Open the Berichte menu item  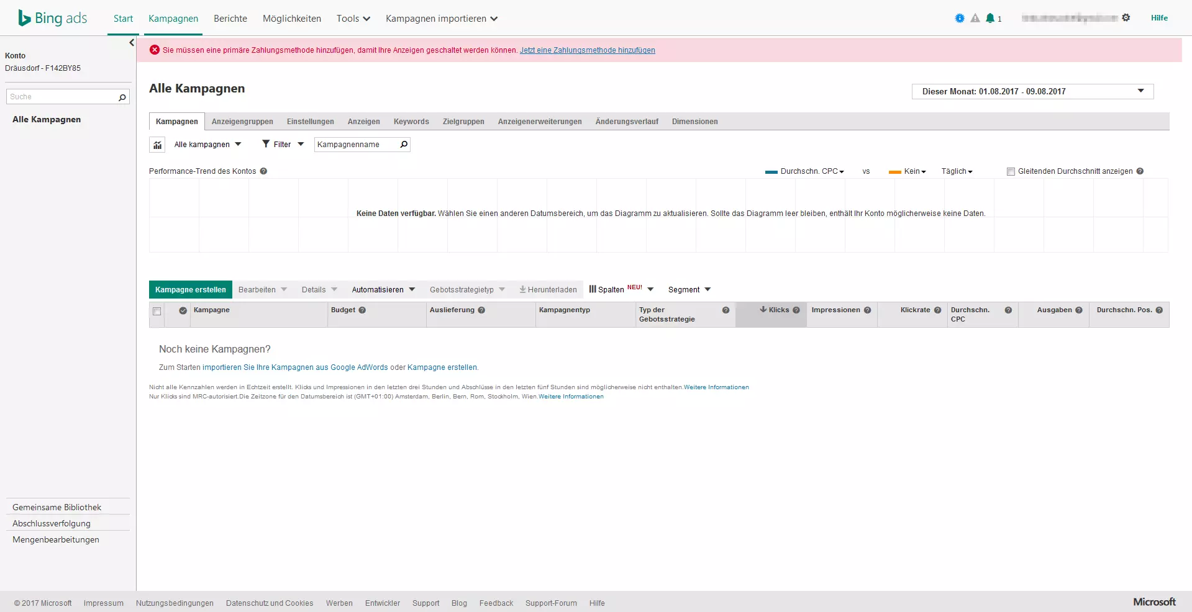(230, 19)
